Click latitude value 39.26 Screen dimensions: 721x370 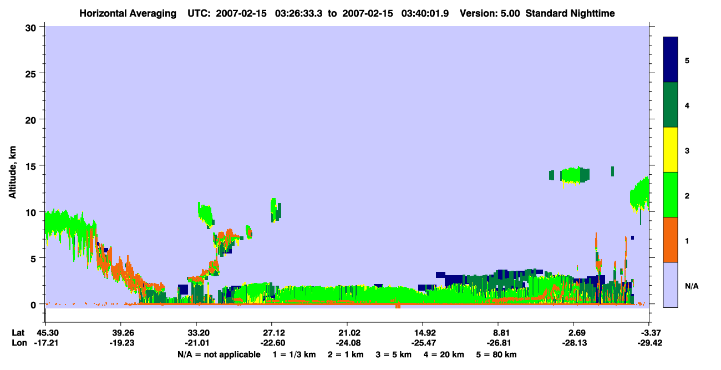[120, 332]
